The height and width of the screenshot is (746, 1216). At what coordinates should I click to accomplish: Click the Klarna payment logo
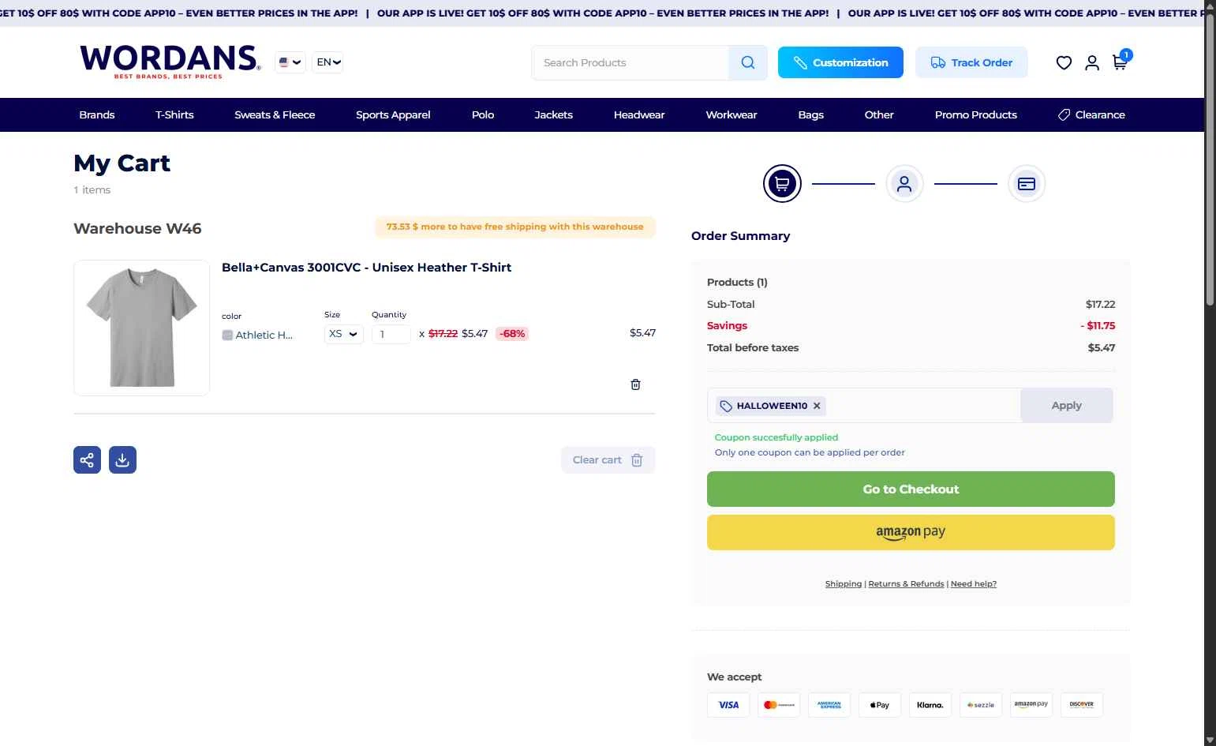930,705
